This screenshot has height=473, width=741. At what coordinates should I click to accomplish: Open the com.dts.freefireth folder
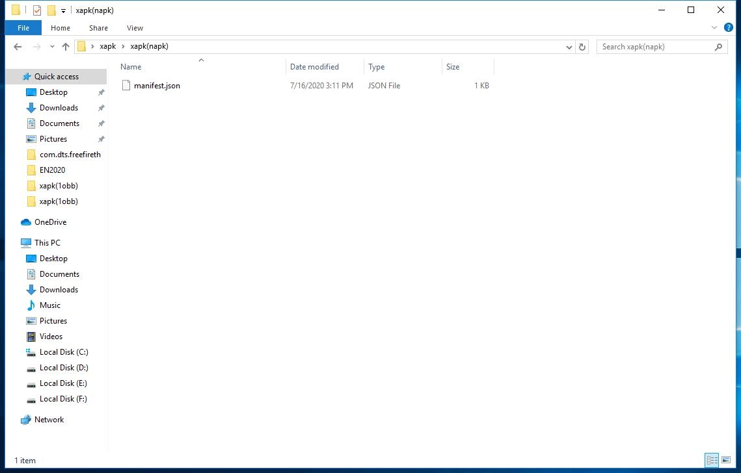tap(70, 154)
